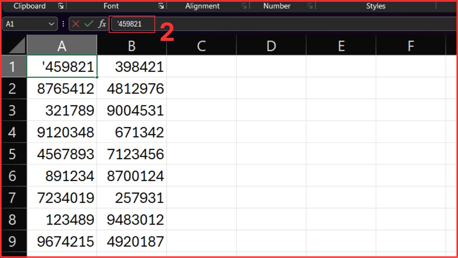458x258 pixels.
Task: Click cell containing 9004531
Action: [132, 110]
